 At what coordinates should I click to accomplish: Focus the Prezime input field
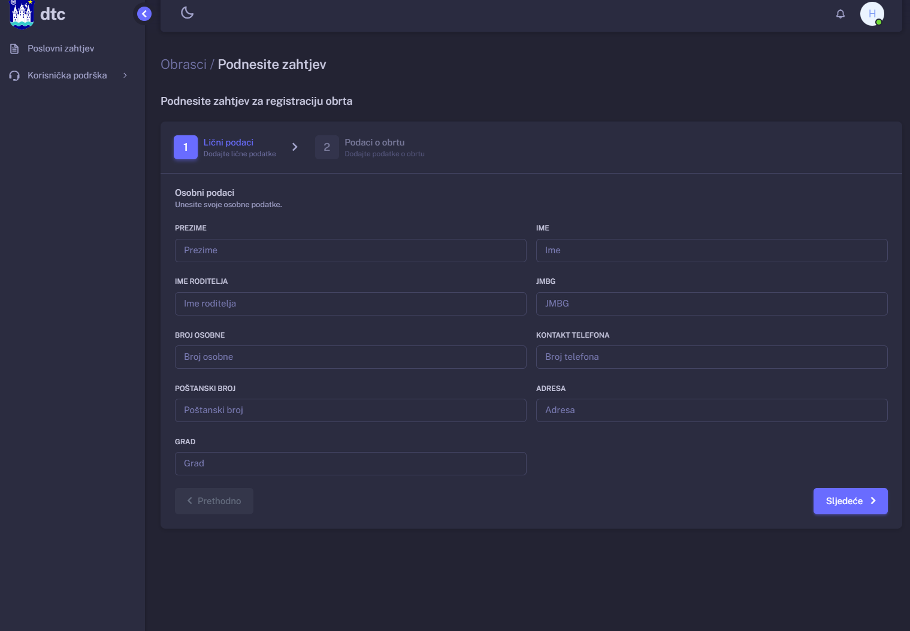[x=350, y=251]
